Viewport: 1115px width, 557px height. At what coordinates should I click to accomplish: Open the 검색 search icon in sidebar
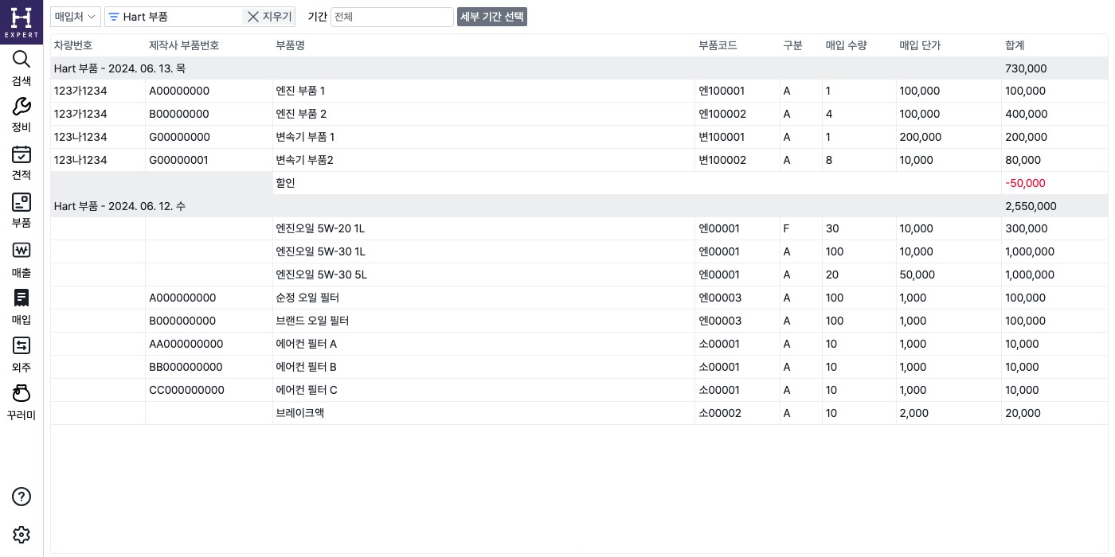[22, 60]
